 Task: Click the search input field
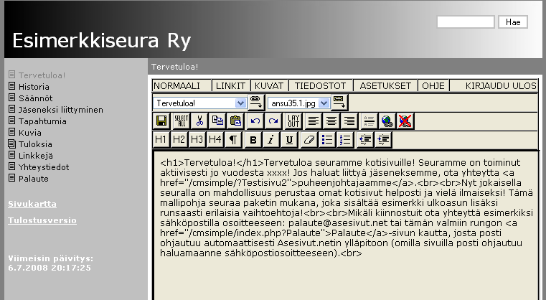(465, 22)
